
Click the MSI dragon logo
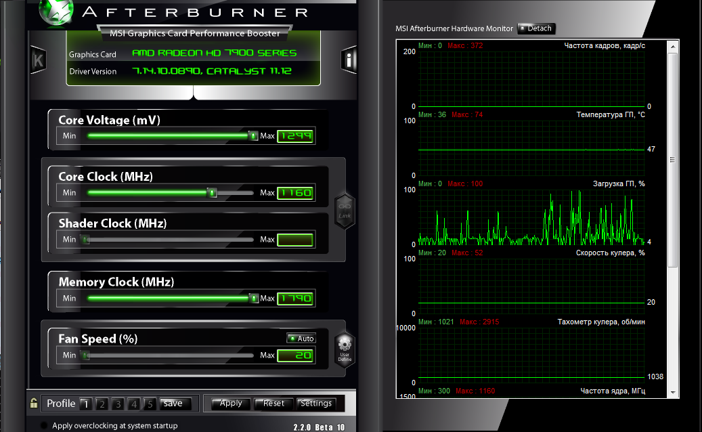(x=56, y=12)
